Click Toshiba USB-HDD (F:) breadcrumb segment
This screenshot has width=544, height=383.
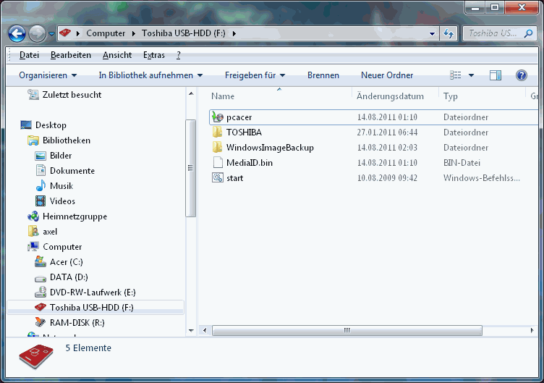point(184,33)
